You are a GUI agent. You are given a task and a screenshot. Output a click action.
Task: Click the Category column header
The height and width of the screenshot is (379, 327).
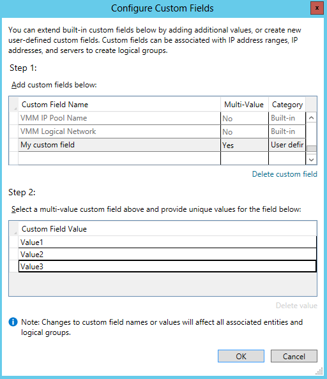click(287, 105)
